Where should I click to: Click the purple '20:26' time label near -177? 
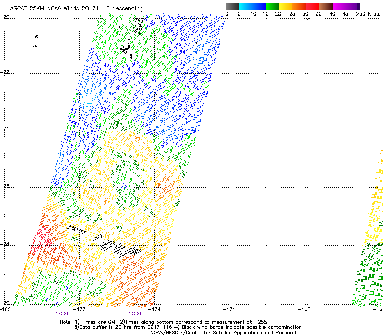tap(63, 314)
